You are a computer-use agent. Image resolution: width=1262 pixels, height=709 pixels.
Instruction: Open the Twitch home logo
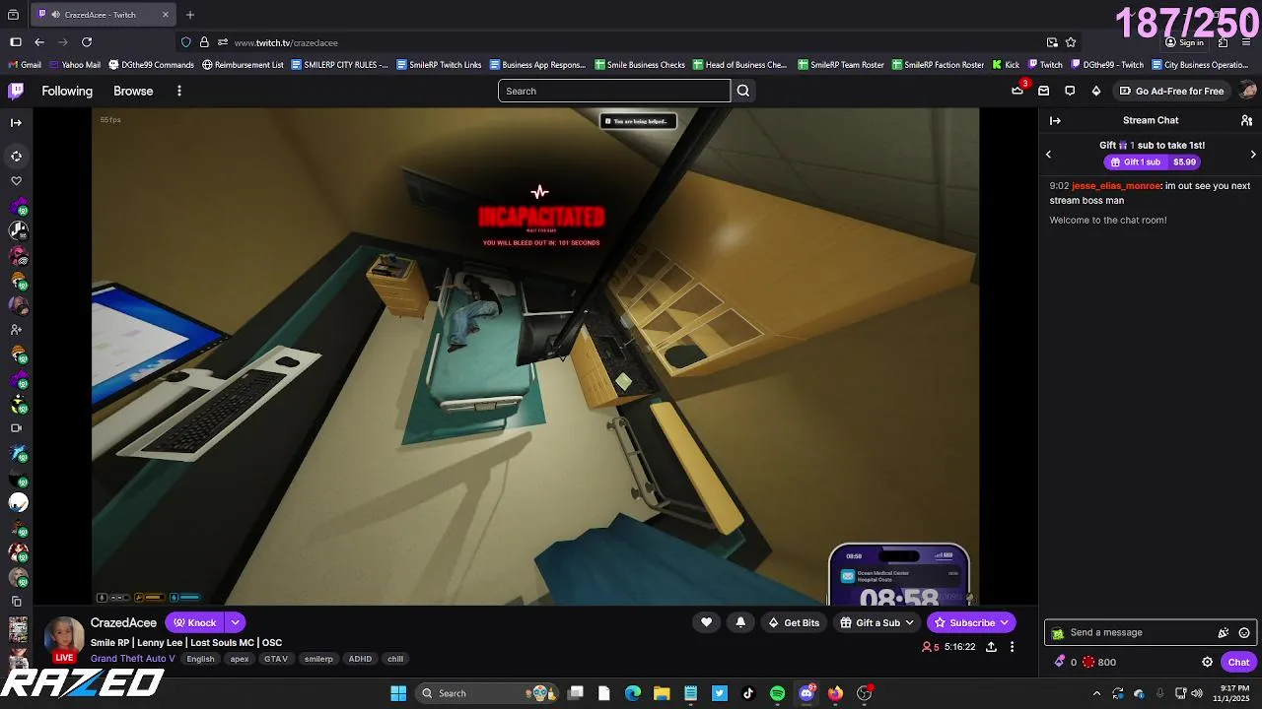click(x=16, y=91)
